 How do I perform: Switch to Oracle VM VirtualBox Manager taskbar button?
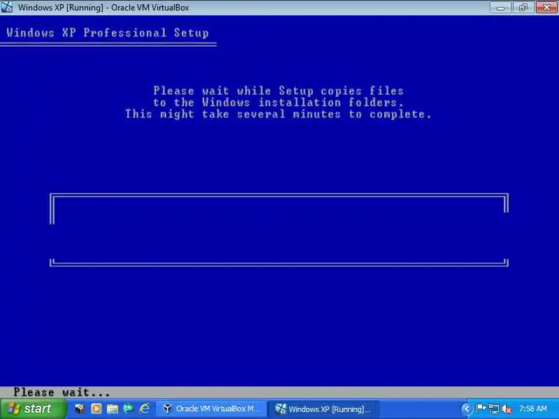click(211, 409)
